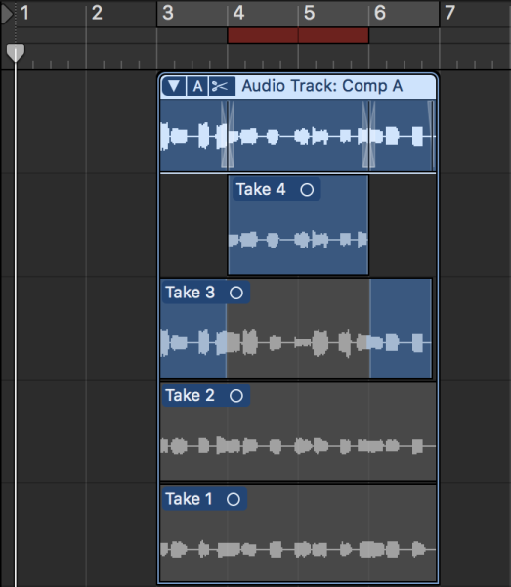Click the Take 2 waveform
Viewport: 511px width, 587px height.
(x=298, y=446)
